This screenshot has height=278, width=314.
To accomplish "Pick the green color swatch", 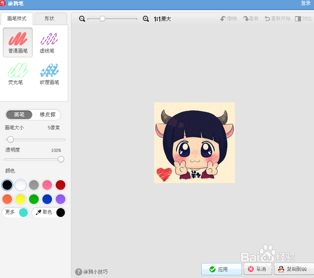I will 34,199.
